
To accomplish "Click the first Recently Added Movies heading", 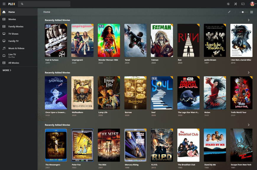I will pyautogui.click(x=57, y=20).
